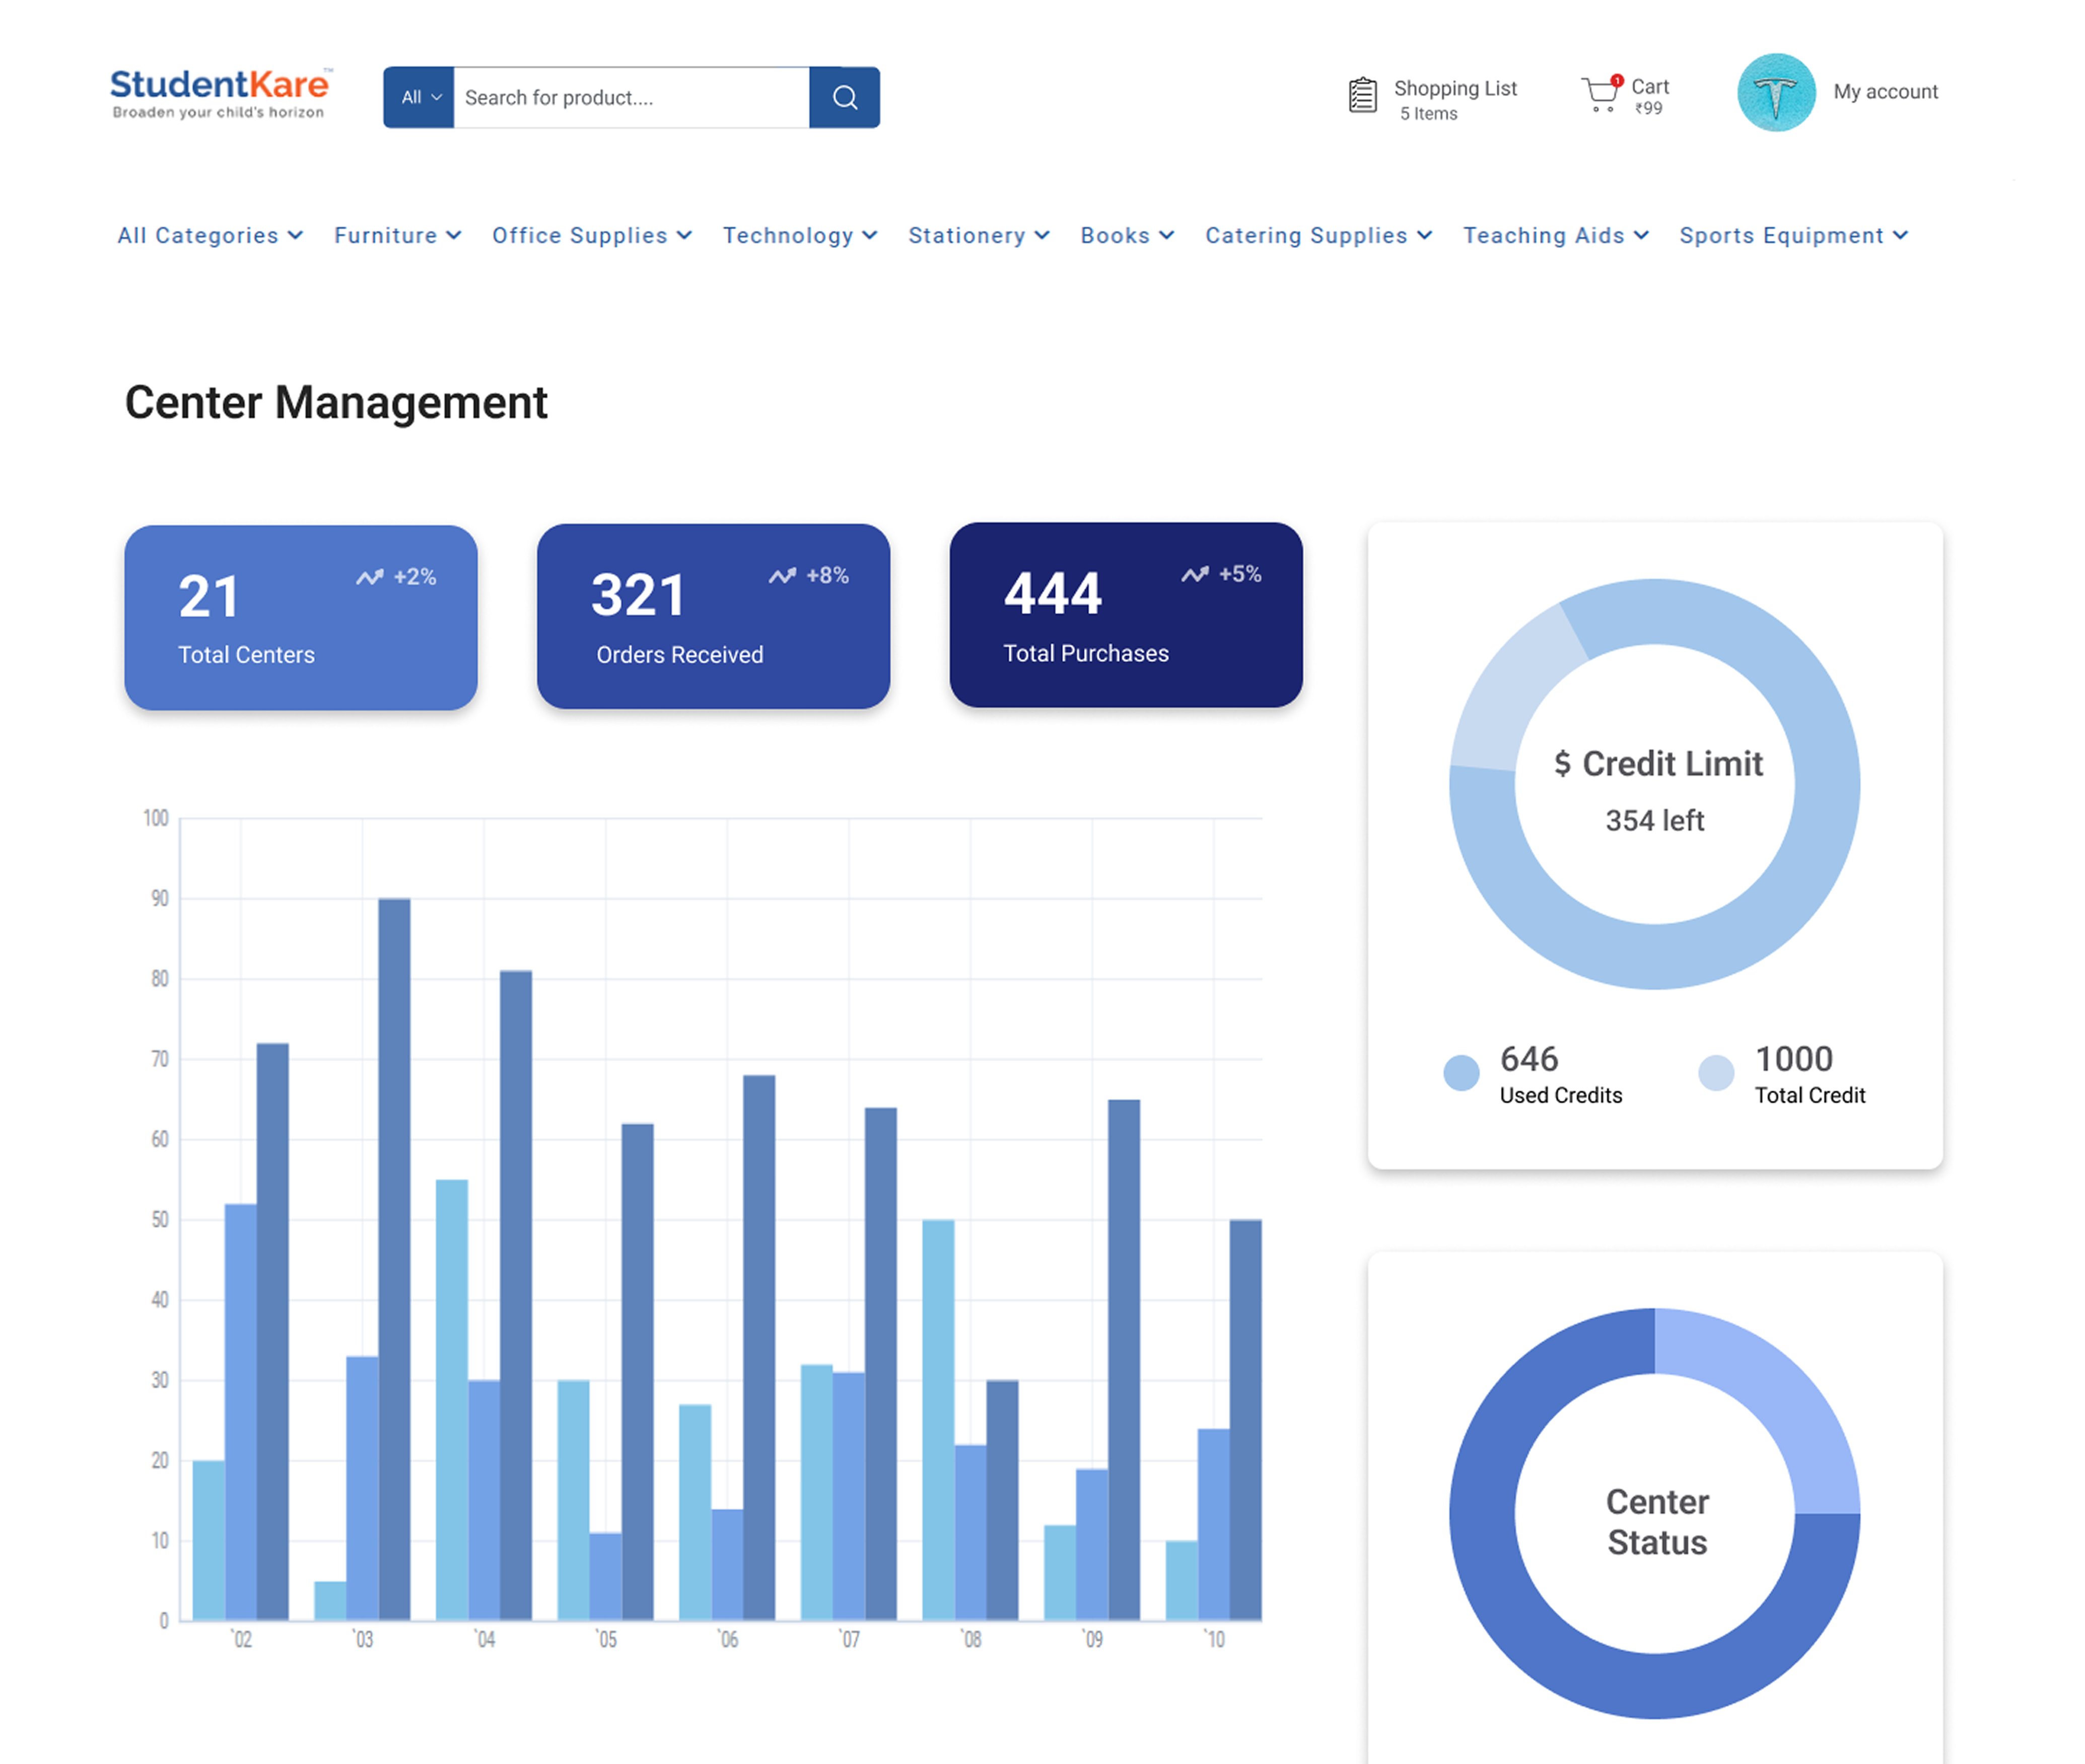Screen dimensions: 2085x1764
Task: Click the My account link
Action: click(x=1885, y=92)
